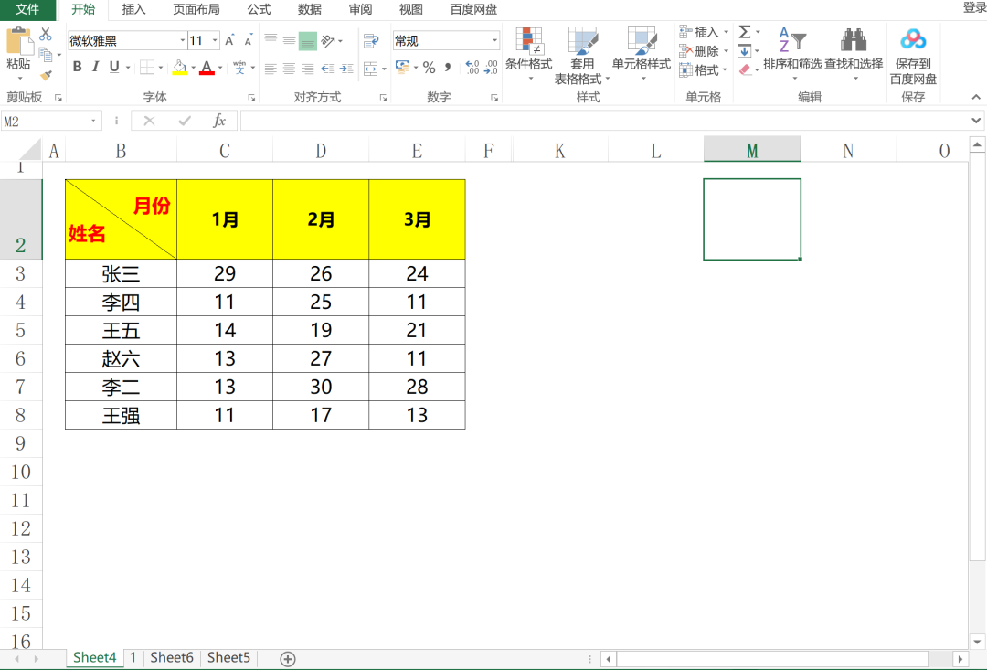Open the borders grid icon
Viewport: 987px width, 670px height.
147,67
